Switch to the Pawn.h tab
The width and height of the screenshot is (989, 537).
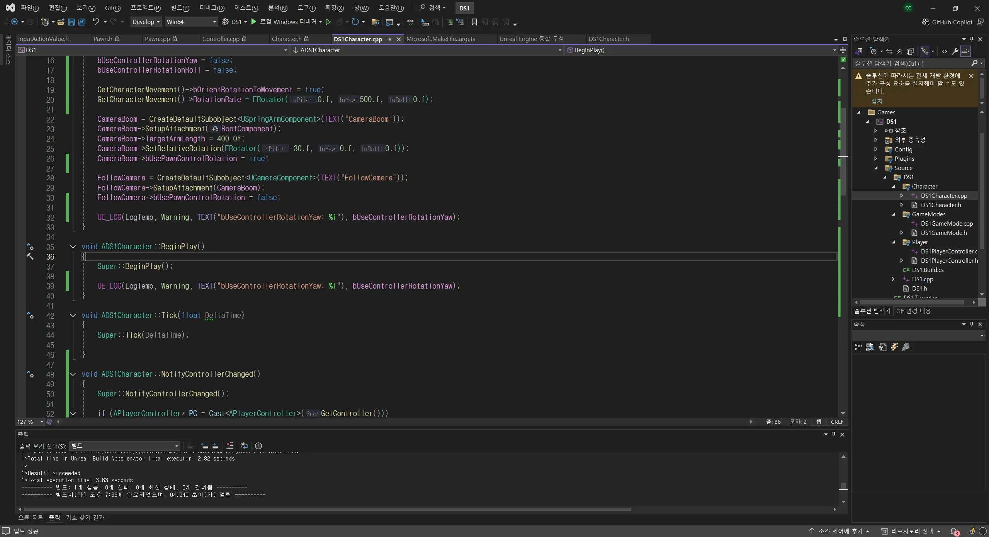(103, 39)
